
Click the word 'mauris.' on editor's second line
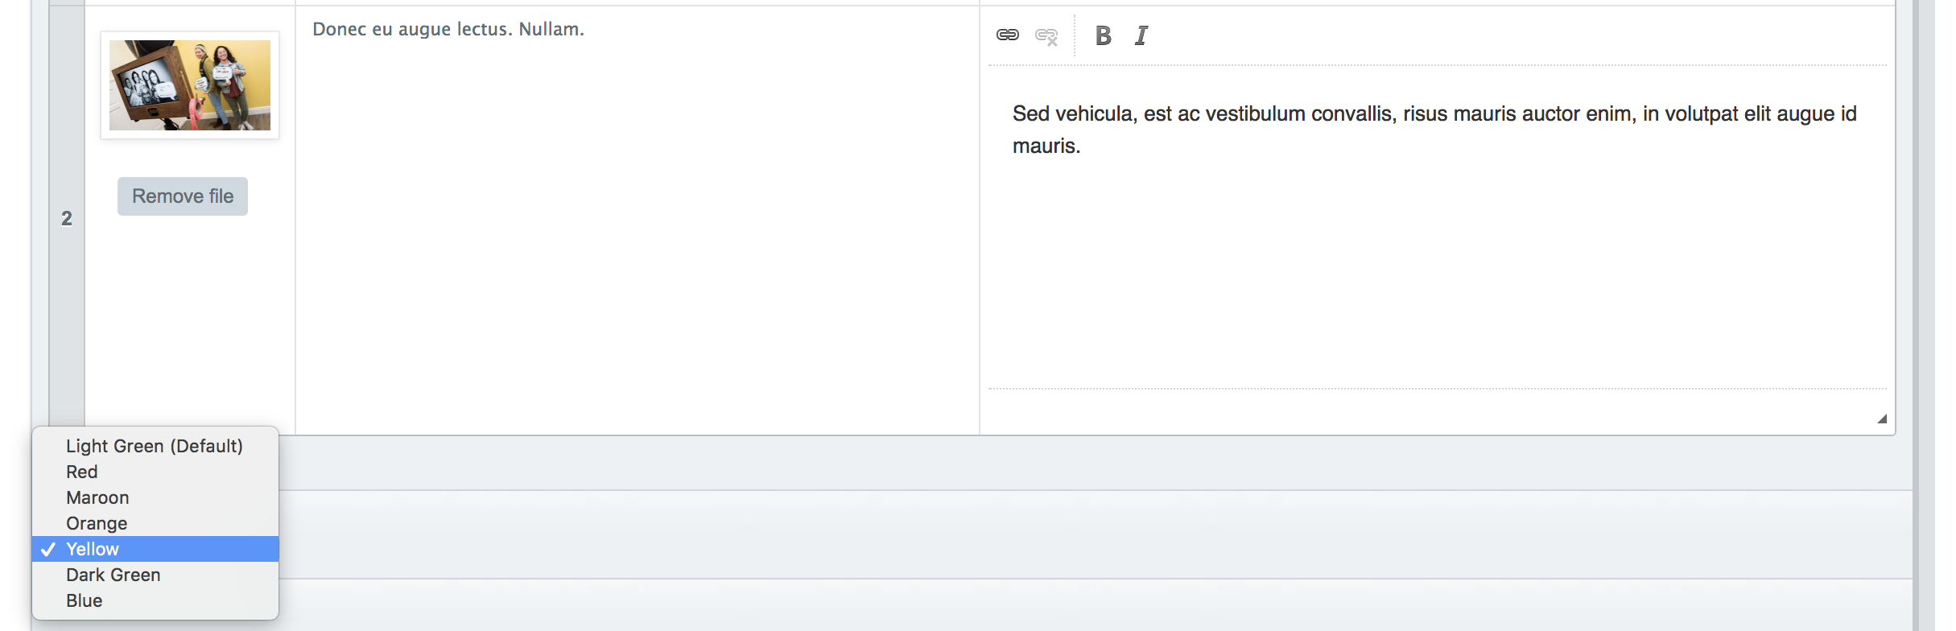pos(1046,146)
